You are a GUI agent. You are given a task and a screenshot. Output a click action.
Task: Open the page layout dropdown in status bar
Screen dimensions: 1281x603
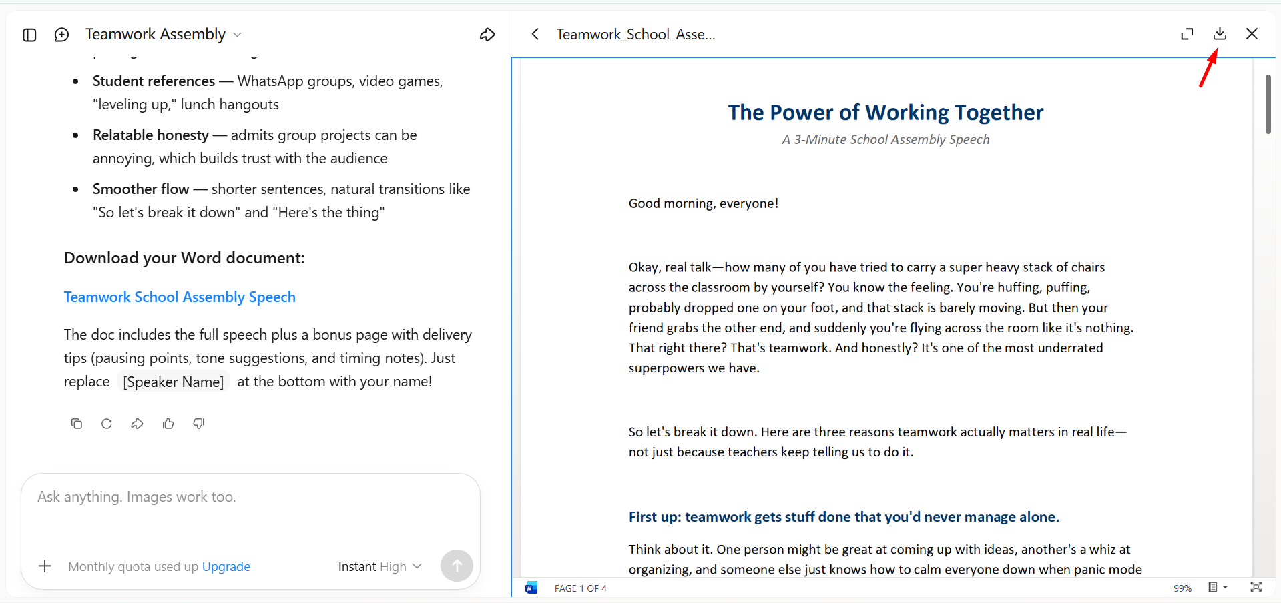[x=1218, y=588]
